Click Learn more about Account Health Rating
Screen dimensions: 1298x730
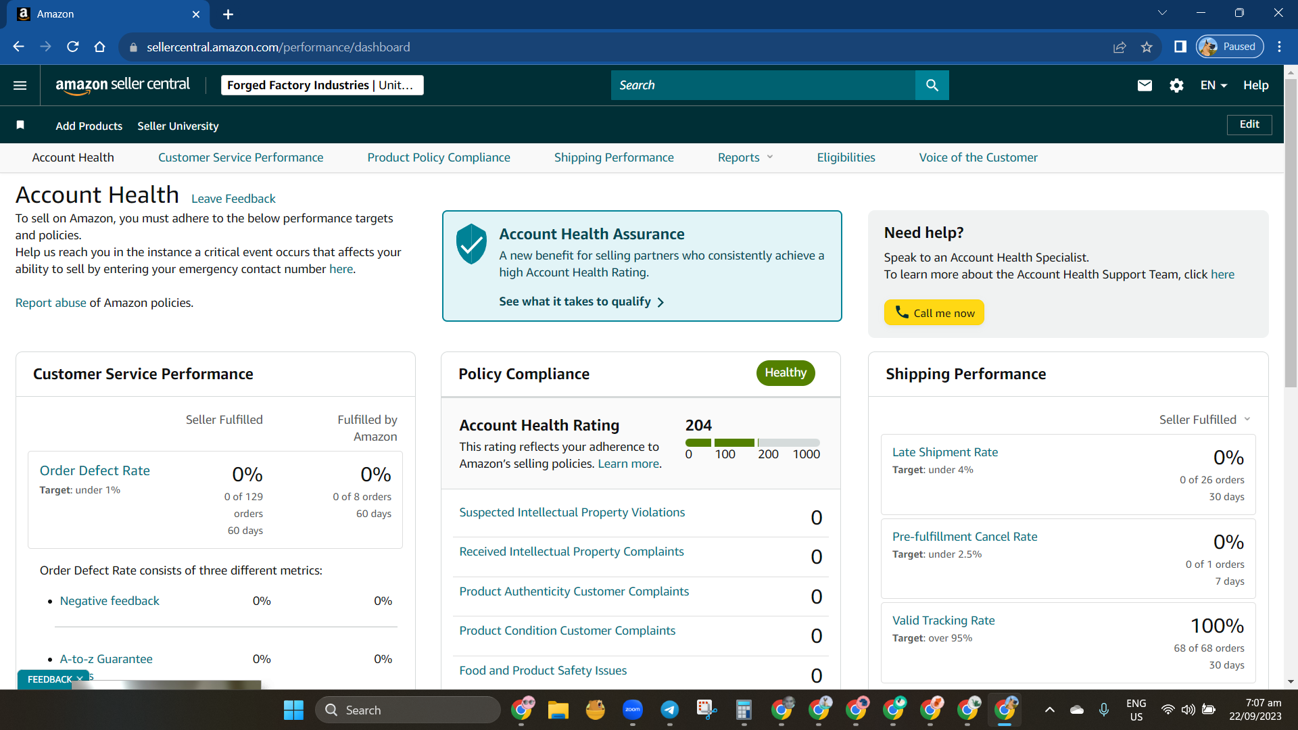click(x=628, y=464)
